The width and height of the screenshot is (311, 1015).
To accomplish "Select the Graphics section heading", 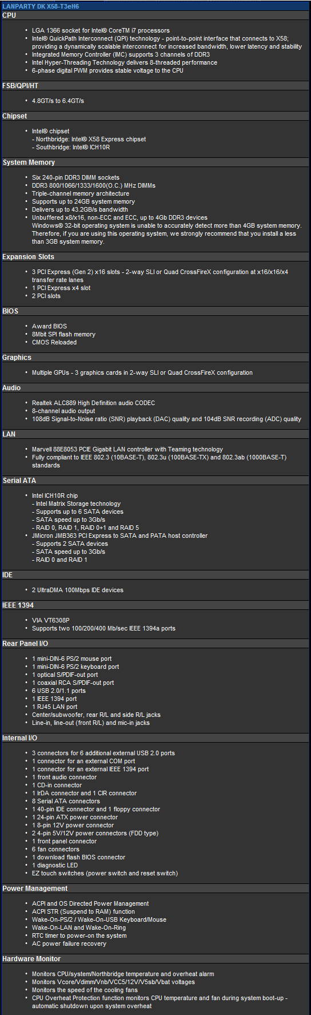I will (17, 358).
